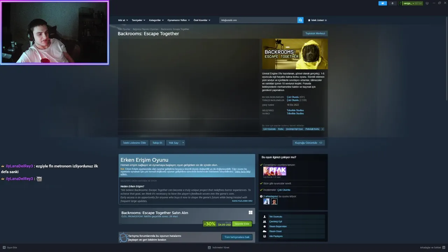Viewport: 448px width, 252px height.
Task: Click the release date 18 Eki 2022
Action: 293,105
